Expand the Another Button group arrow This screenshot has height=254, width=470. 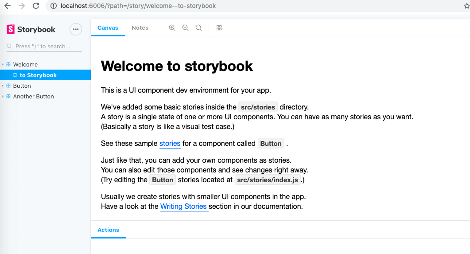pos(3,96)
